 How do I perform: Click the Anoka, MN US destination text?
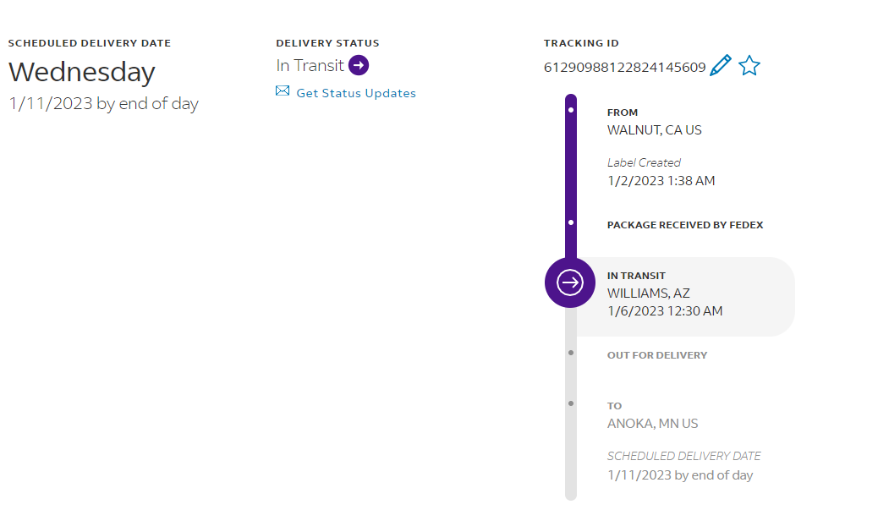tap(652, 424)
